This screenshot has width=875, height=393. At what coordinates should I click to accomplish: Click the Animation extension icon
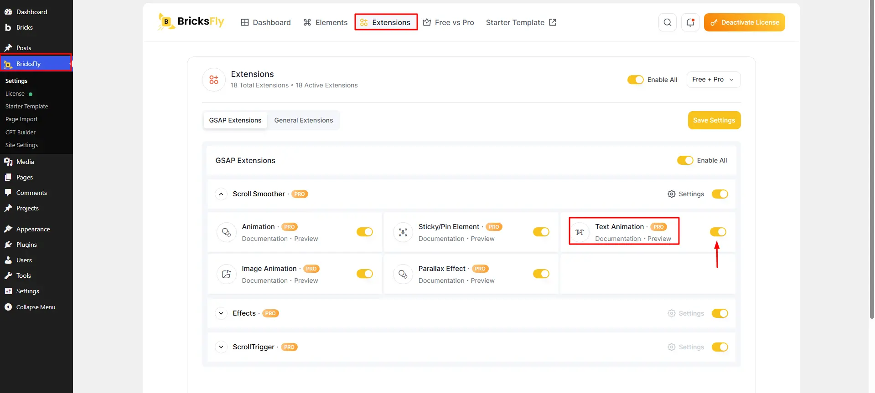(226, 232)
